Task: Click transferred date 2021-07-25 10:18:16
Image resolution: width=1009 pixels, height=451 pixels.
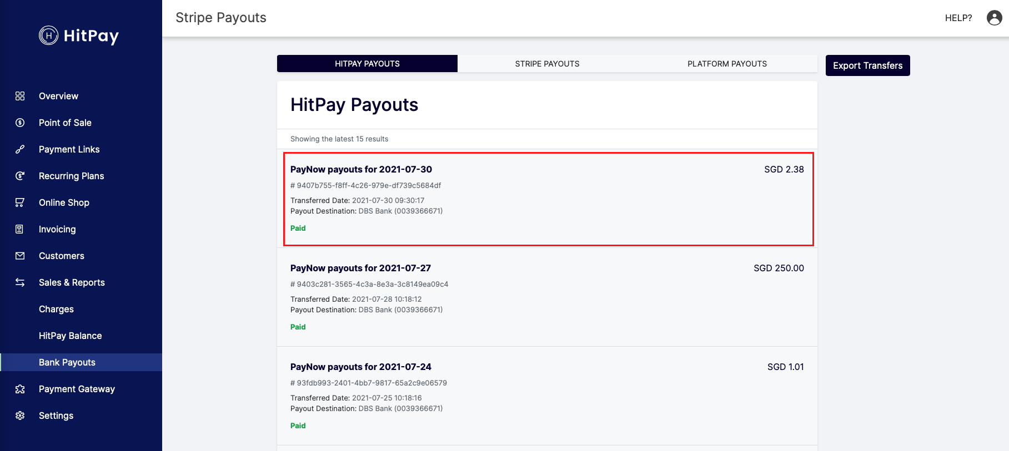Action: (387, 398)
